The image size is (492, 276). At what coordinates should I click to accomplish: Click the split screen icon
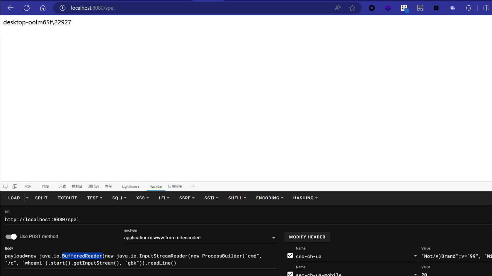click(x=487, y=8)
